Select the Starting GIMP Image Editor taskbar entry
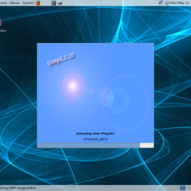 click(18, 188)
